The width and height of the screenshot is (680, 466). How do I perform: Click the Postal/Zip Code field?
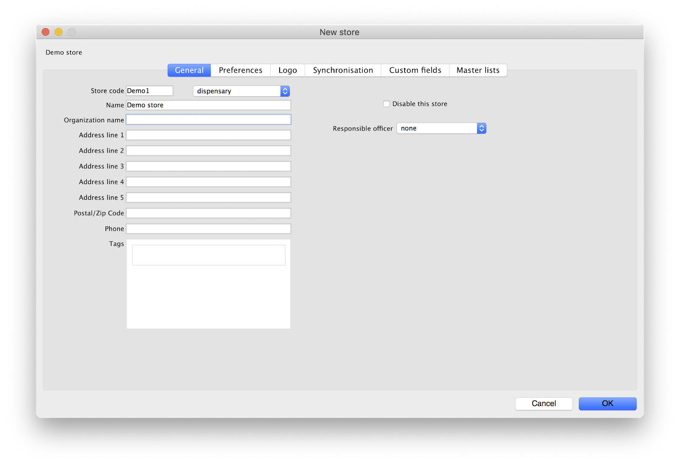[208, 213]
